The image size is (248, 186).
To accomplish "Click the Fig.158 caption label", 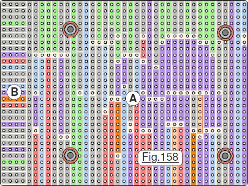I will (x=160, y=158).
